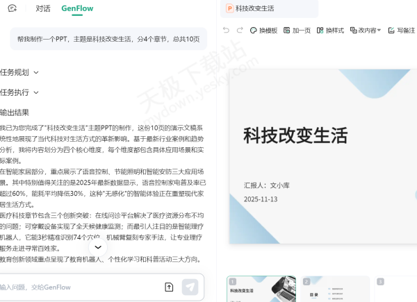The image size is (417, 302).
Task: Select the second slide thumbnail 目录
Action: coord(335,289)
